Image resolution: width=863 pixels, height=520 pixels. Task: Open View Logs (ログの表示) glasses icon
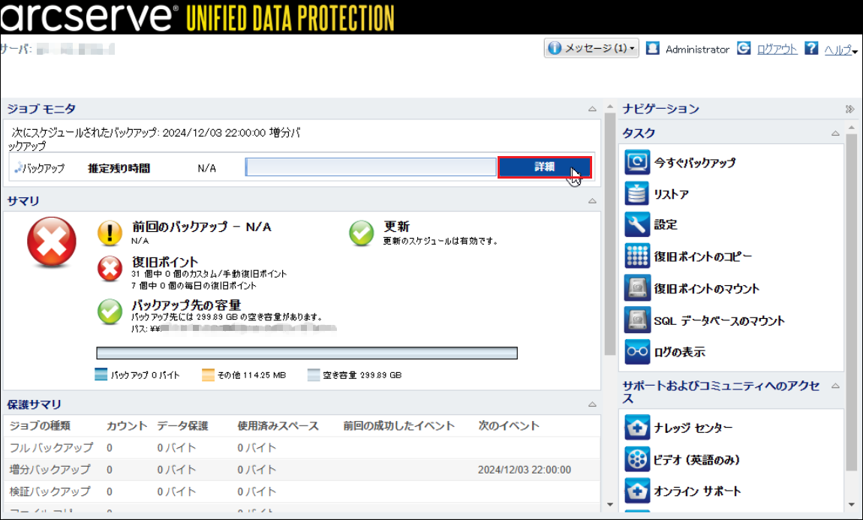pos(637,352)
